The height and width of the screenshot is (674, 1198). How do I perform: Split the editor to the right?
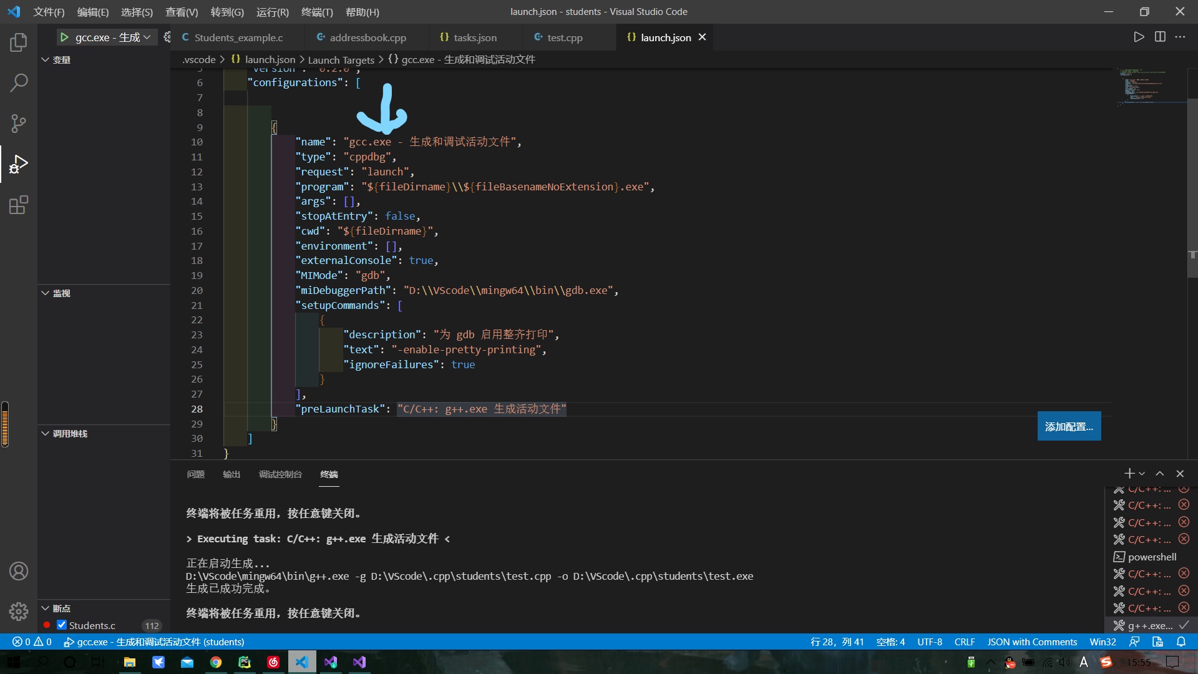[1160, 37]
